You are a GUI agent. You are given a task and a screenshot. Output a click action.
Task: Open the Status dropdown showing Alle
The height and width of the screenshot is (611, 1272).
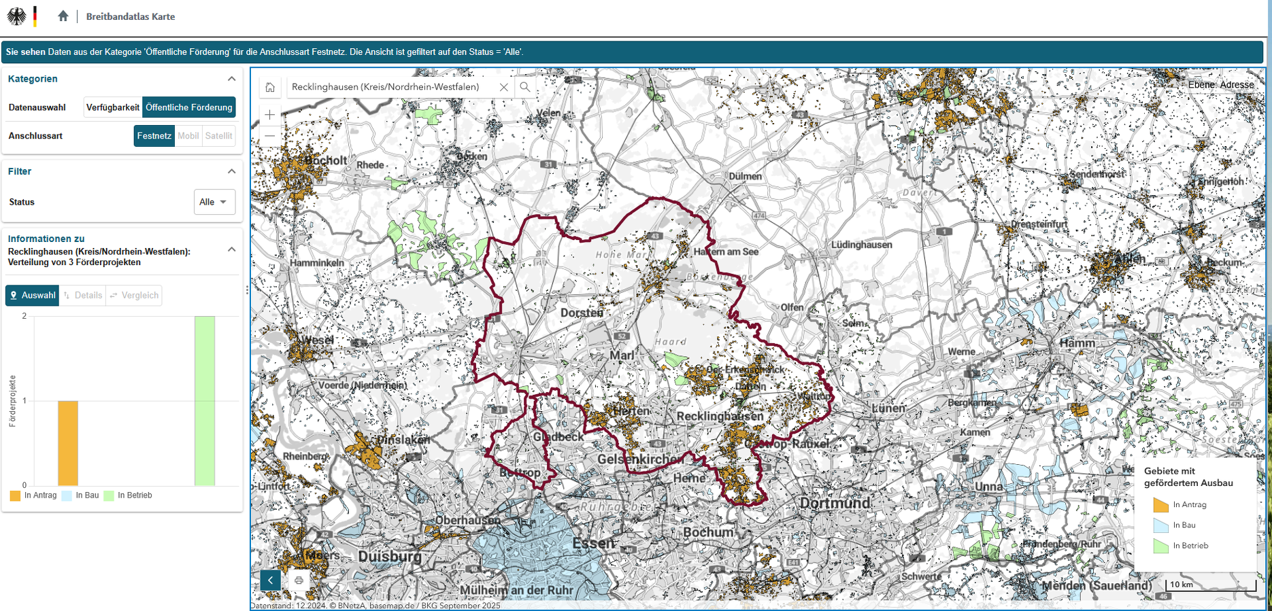click(x=214, y=202)
